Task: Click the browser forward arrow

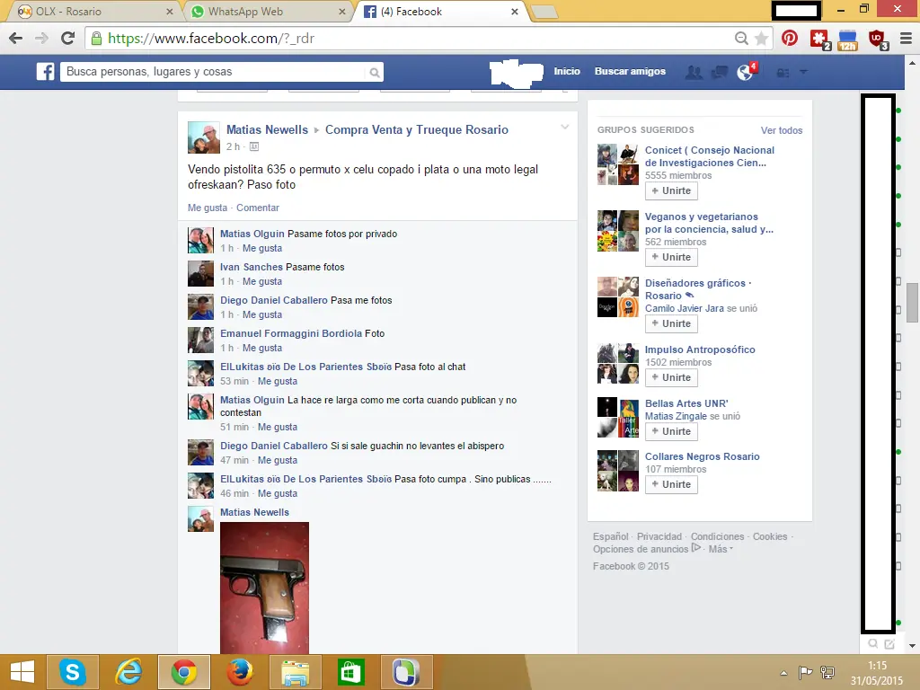Action: [x=41, y=38]
